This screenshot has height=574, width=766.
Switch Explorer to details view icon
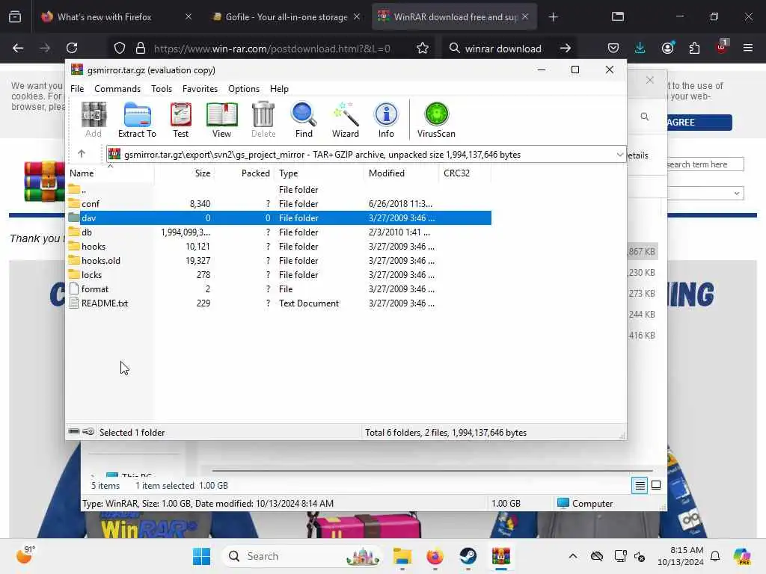click(x=640, y=485)
